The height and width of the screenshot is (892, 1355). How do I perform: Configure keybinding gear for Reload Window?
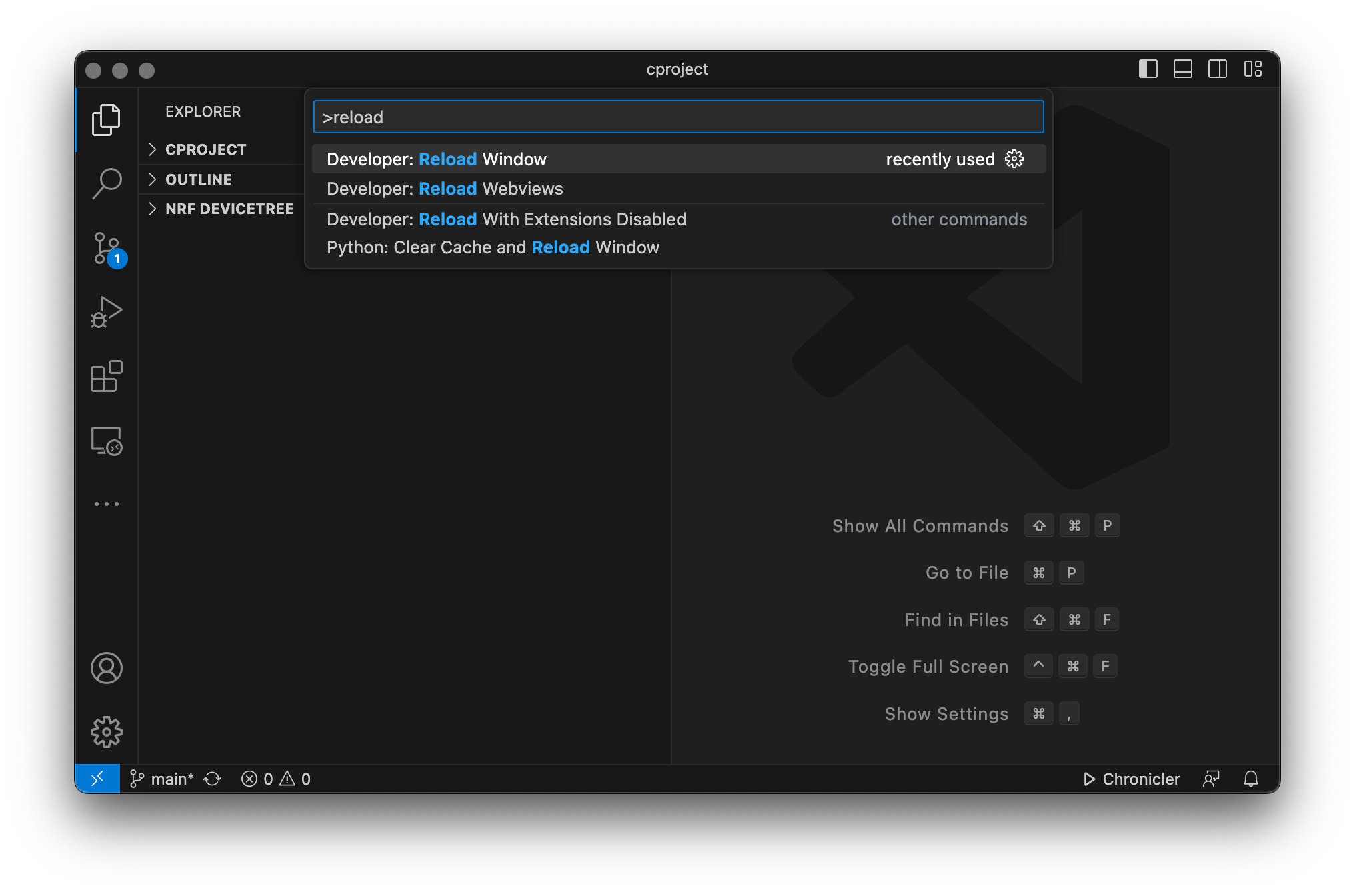1014,159
